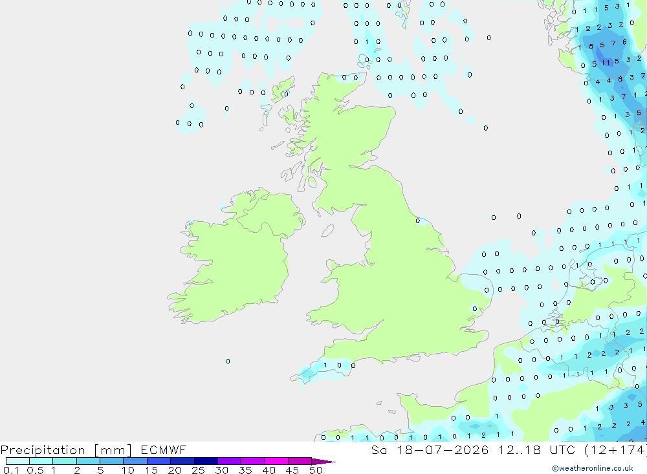Viewport: 647px width, 474px height.
Task: Select the 30–35 mm purple legend swatch
Action: [230, 461]
